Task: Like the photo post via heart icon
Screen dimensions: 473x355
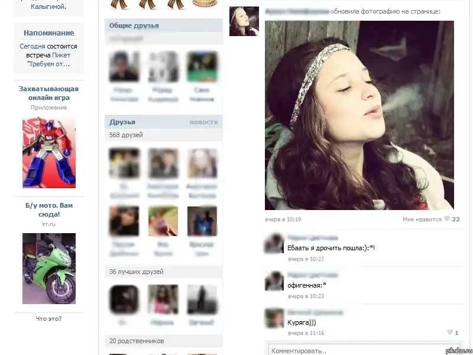Action: [448, 219]
